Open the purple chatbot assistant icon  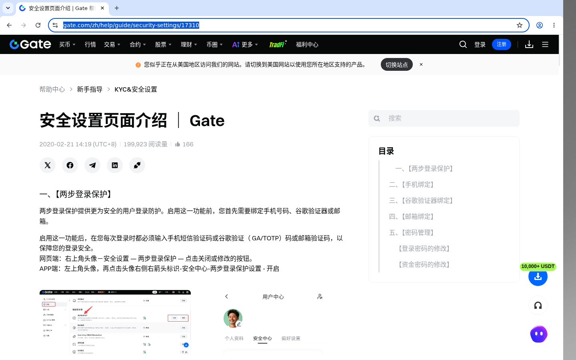click(539, 334)
